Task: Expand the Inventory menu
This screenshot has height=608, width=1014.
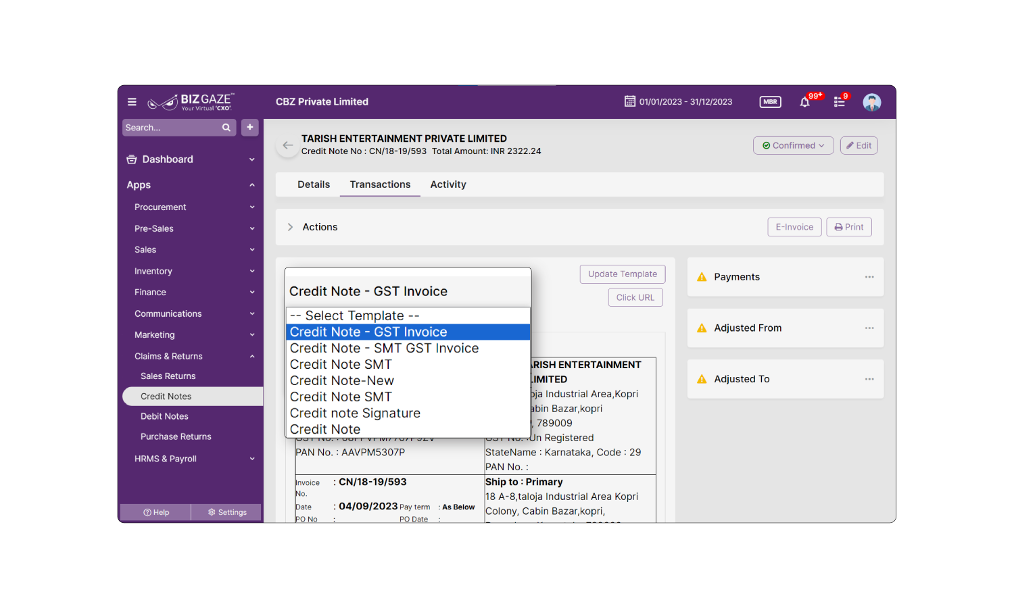Action: click(x=252, y=272)
